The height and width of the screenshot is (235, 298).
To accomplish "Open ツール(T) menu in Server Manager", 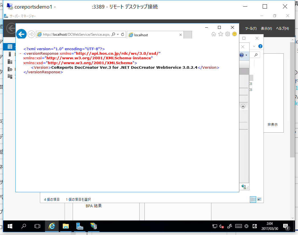I will (x=251, y=28).
